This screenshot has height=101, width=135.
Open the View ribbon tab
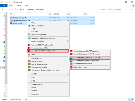(x=26, y=6)
